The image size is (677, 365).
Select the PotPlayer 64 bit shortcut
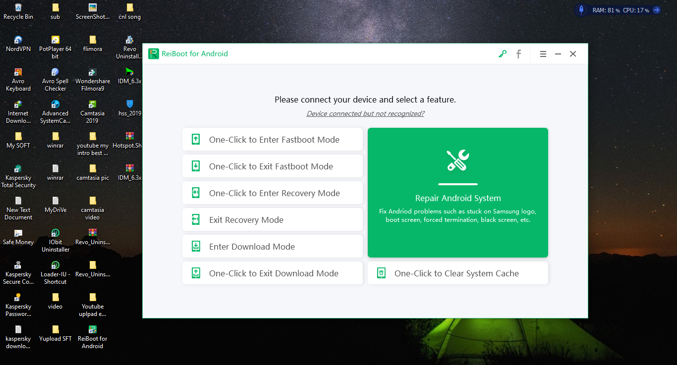click(56, 48)
